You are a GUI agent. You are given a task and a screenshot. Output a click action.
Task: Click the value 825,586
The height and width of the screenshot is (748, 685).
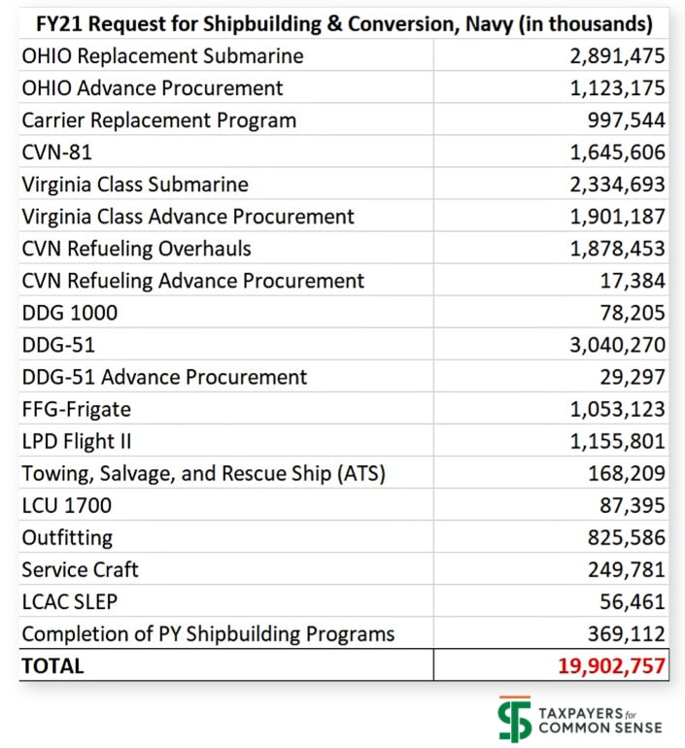pos(626,537)
